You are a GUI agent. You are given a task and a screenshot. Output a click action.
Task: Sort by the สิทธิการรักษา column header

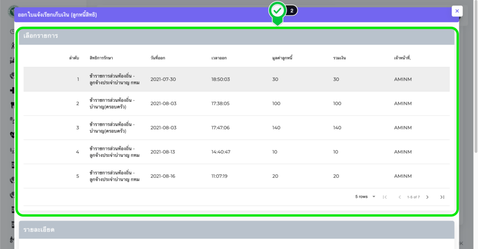pyautogui.click(x=101, y=58)
